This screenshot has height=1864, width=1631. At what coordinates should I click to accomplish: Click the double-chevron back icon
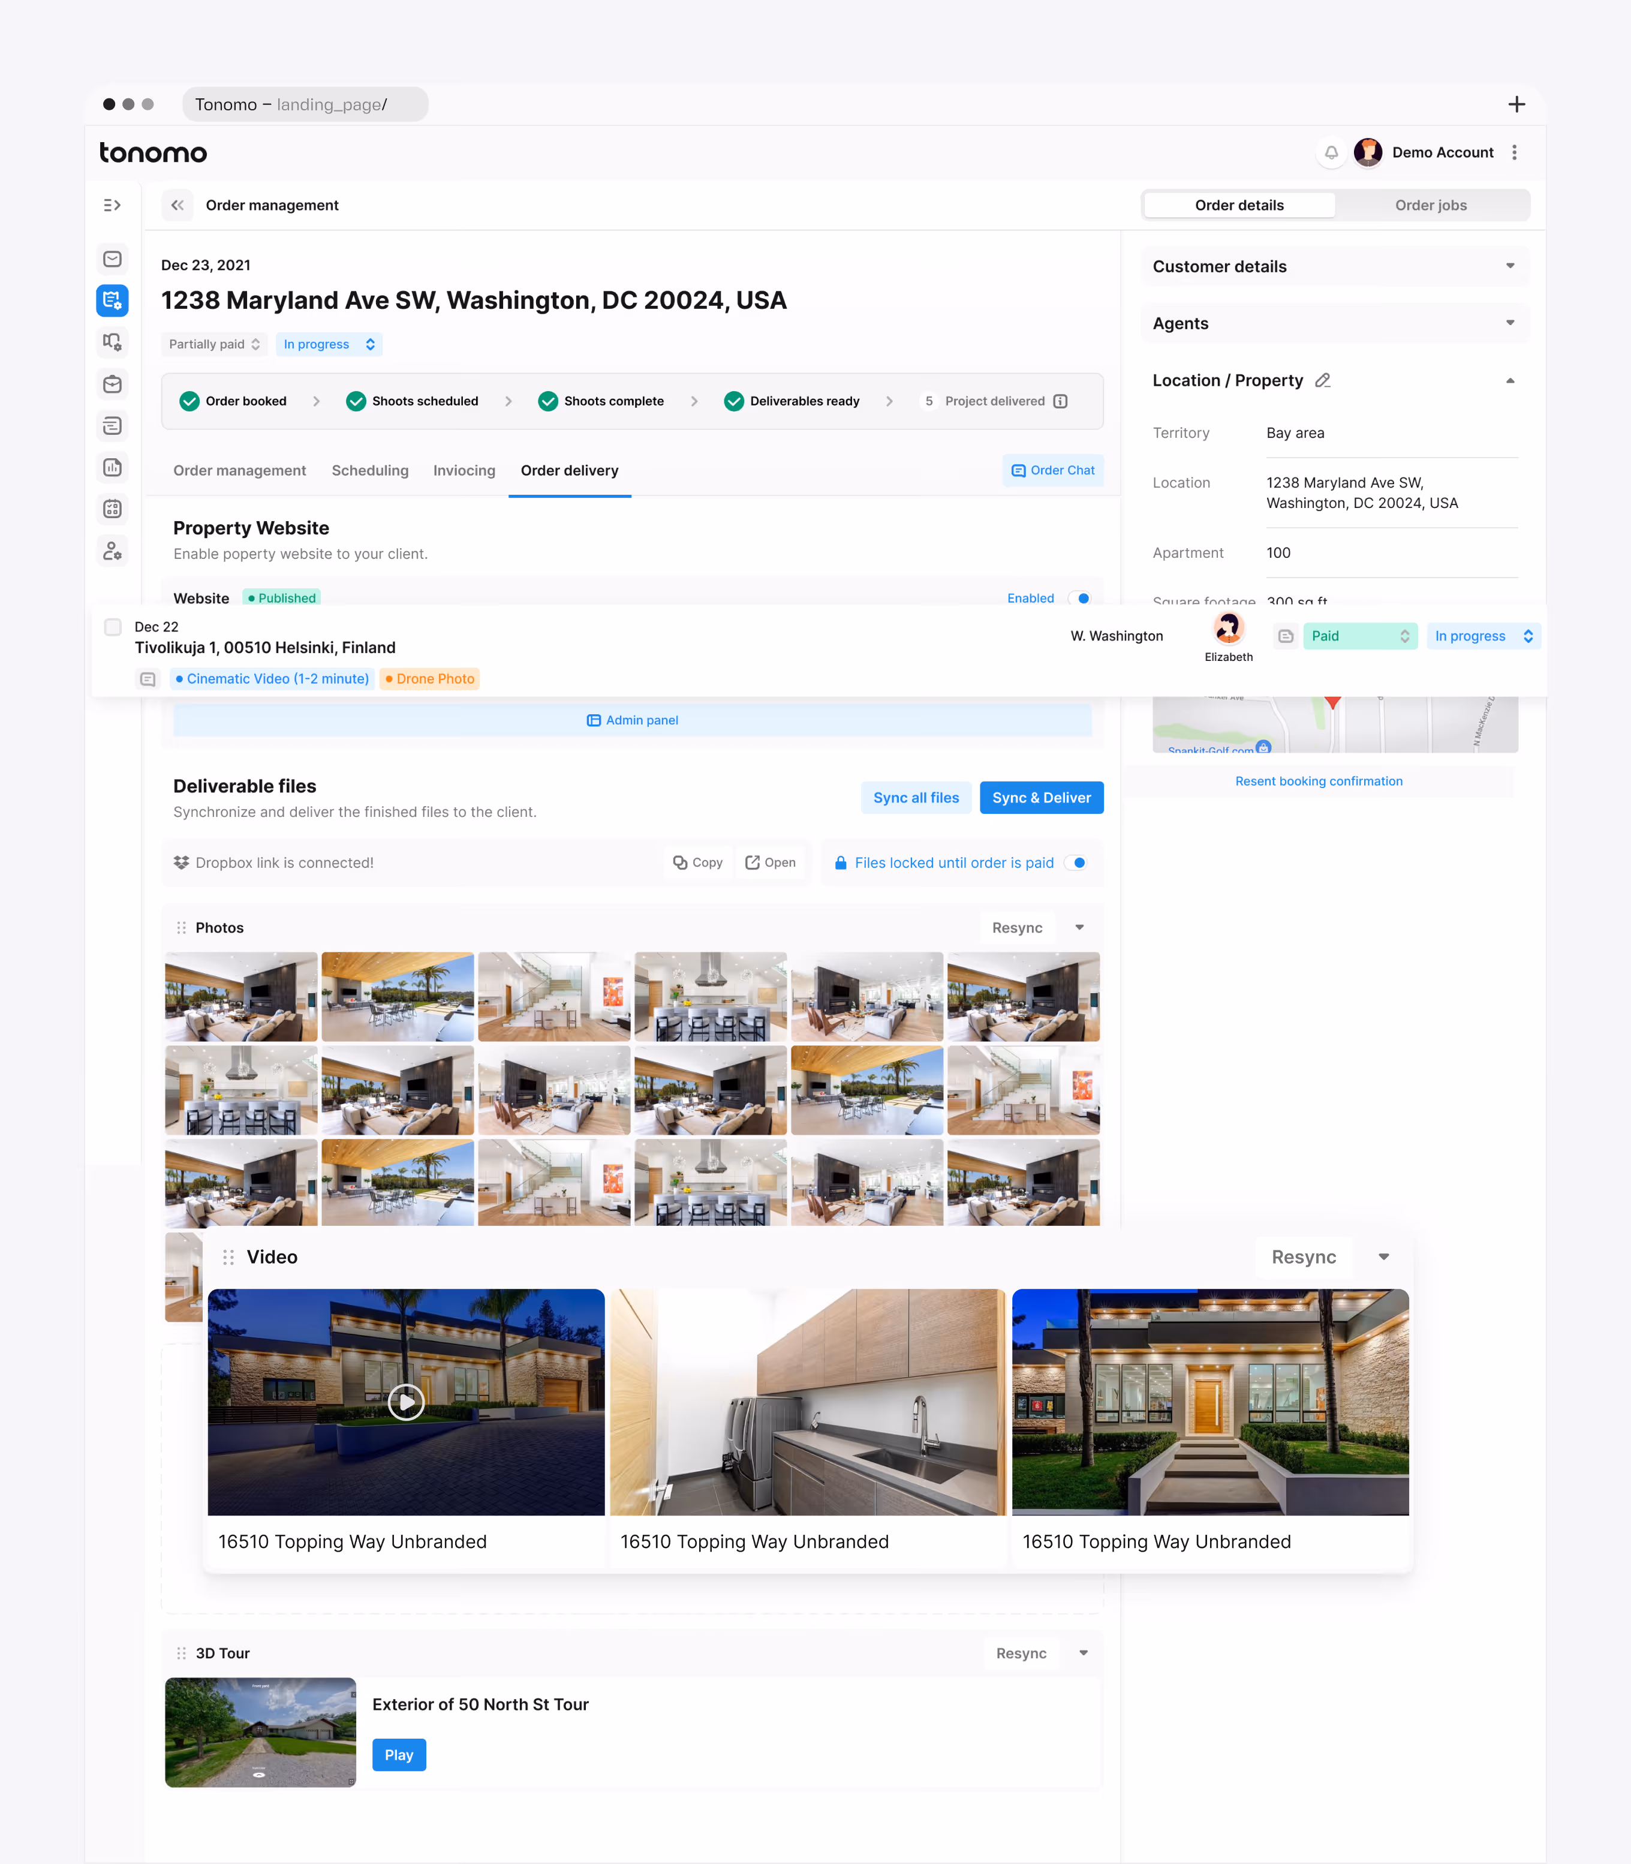point(177,205)
